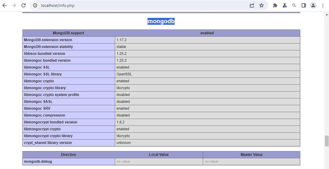Reload the info.php page
Image resolution: width=329 pixels, height=169 pixels.
tap(24, 5)
